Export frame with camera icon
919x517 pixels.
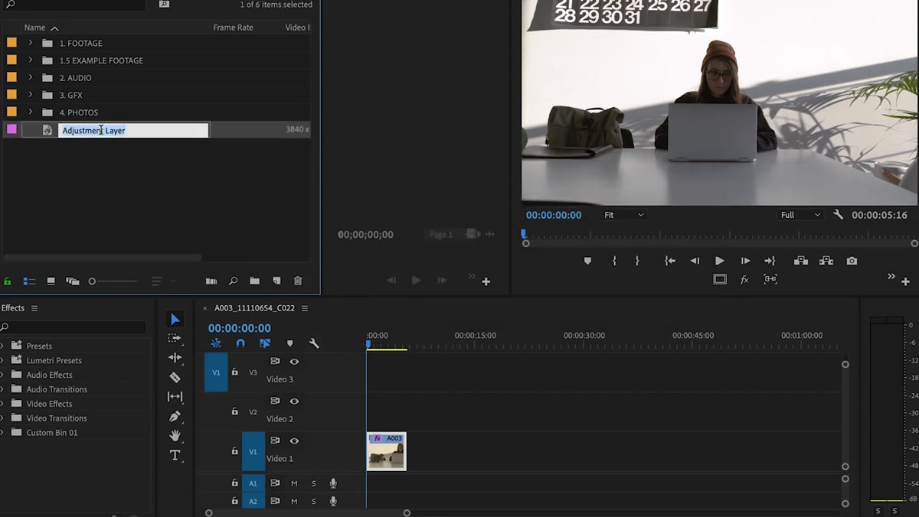pyautogui.click(x=852, y=261)
